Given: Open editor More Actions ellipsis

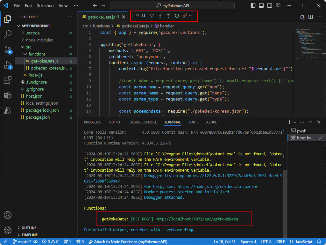Looking at the screenshot, I should tap(319, 17).
